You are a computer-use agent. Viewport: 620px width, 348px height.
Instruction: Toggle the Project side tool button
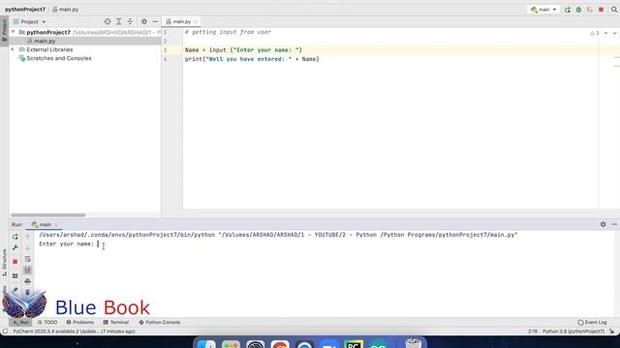pyautogui.click(x=4, y=30)
